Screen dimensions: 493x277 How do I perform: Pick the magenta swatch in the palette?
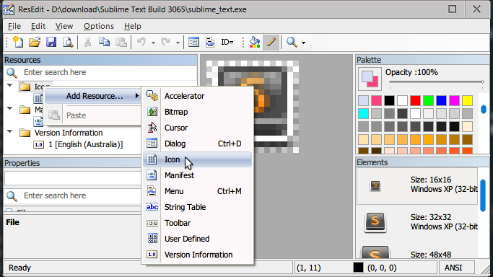pyautogui.click(x=454, y=100)
